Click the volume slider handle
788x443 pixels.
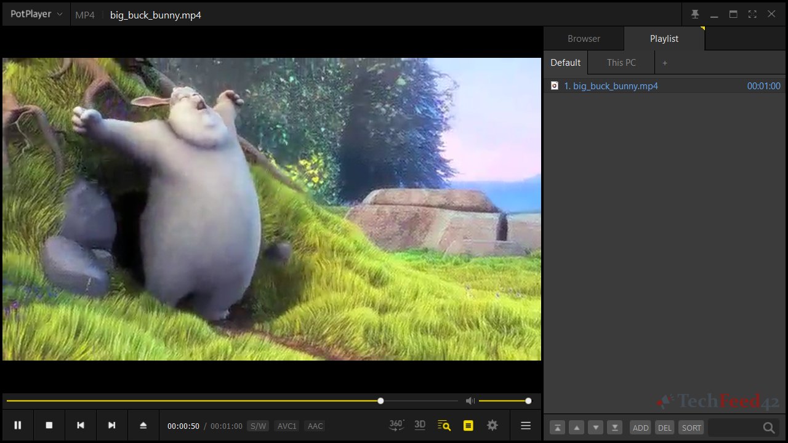(528, 401)
